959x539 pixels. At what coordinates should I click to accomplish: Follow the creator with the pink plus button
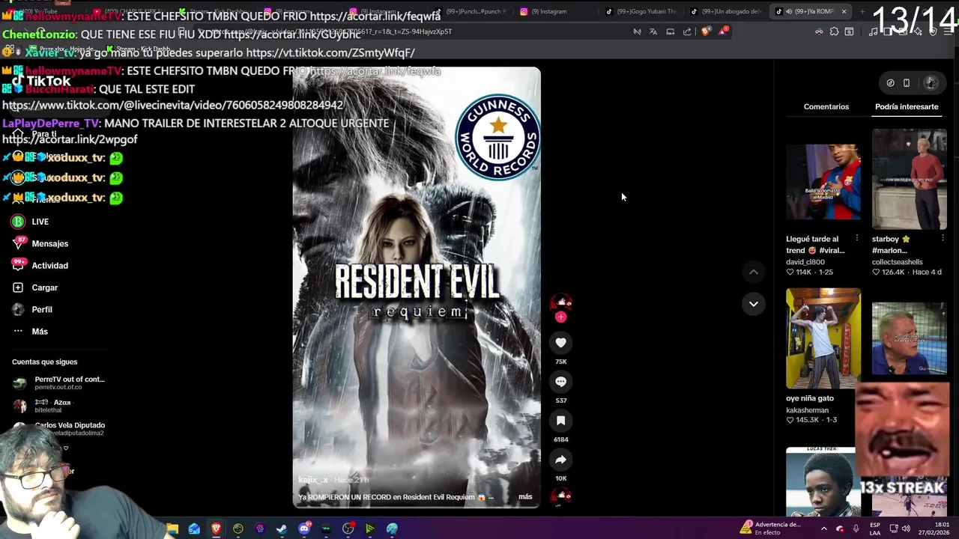point(560,317)
